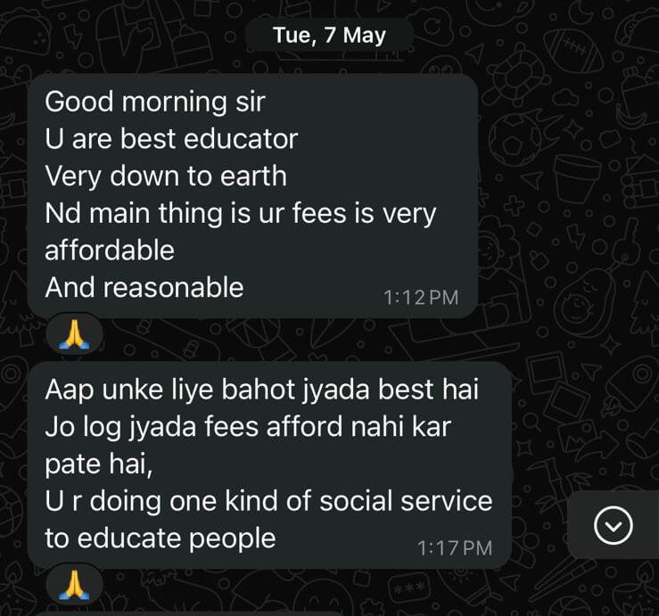Tap the scroll-to-bottom chevron button
Screen dimensions: 659x616
614,525
